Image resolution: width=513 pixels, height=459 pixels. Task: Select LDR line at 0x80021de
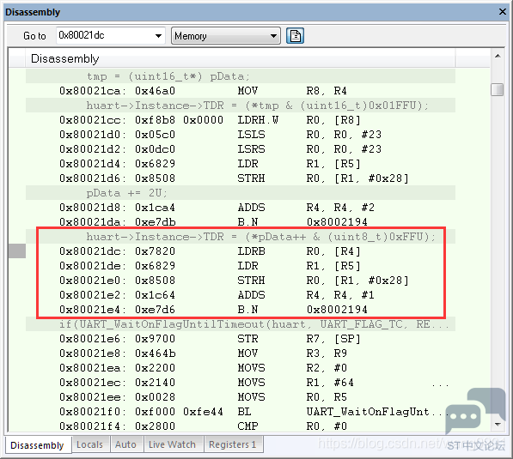coord(241,266)
